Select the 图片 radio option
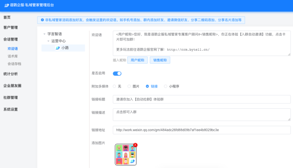293x168 pixels. (129, 86)
